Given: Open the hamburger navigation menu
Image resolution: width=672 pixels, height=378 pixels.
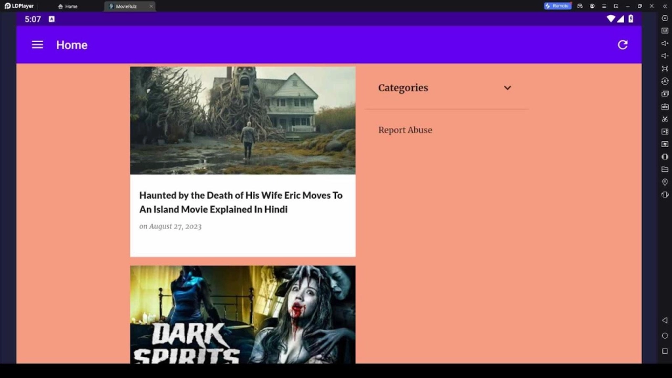Looking at the screenshot, I should coord(37,45).
